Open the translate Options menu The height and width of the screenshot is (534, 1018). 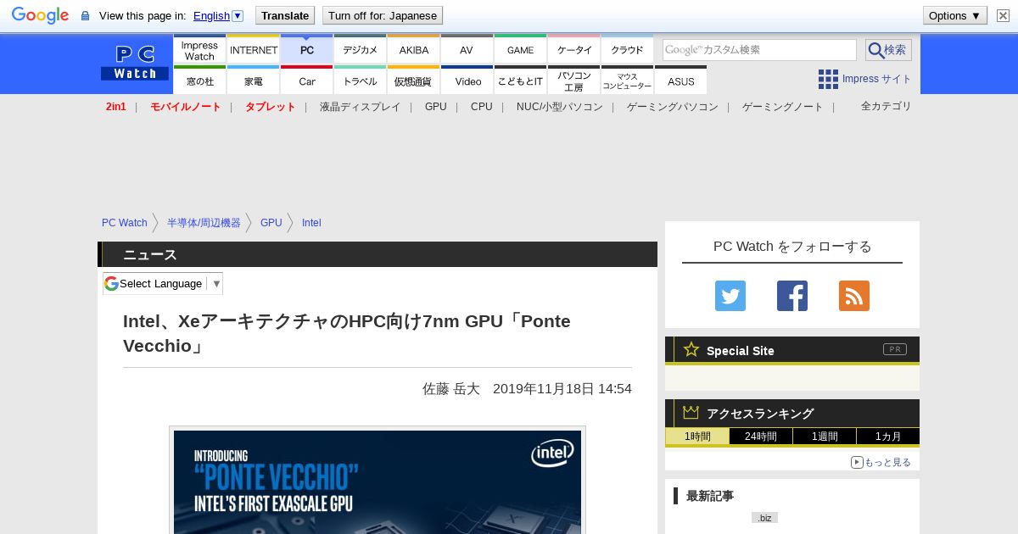click(954, 15)
